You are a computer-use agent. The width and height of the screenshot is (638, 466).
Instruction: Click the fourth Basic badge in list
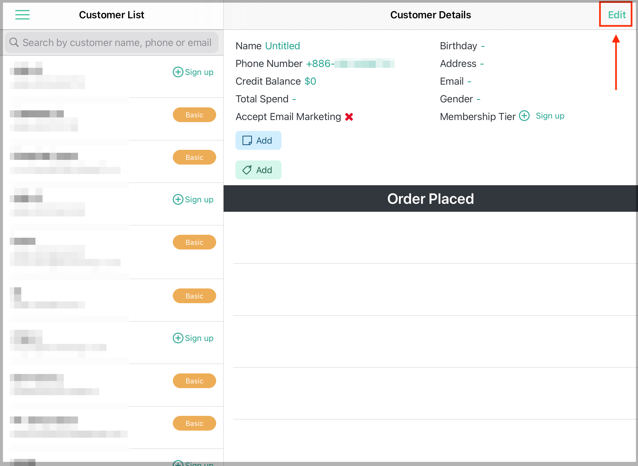coord(194,296)
